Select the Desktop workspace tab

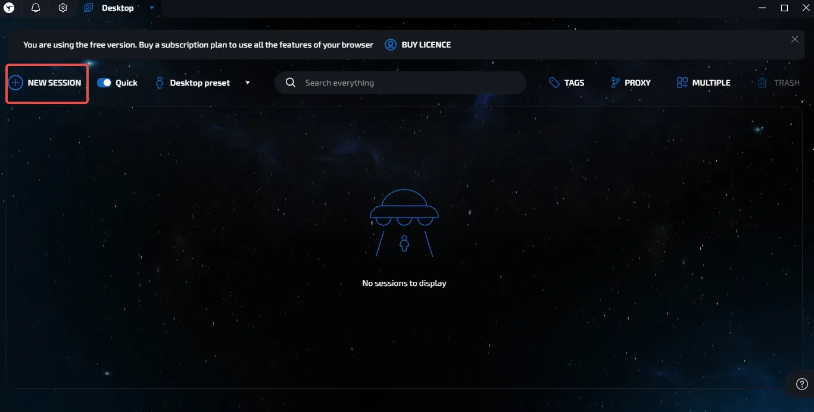point(109,8)
